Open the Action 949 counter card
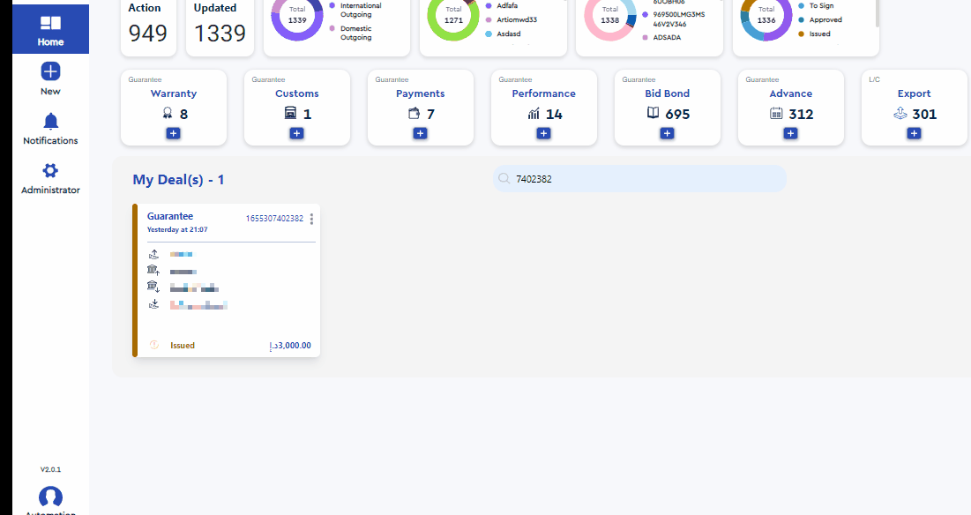 pos(148,26)
